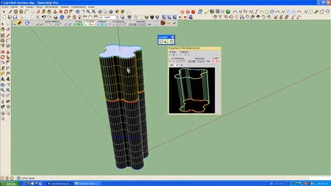Screen dimensions: 331x186
Task: Activate the Push/Pull tool in top toolbar
Action: [55, 11]
